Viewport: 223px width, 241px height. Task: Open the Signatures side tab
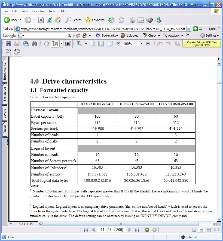[5, 94]
